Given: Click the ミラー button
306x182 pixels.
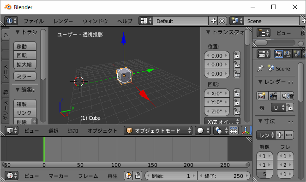Looking at the screenshot, I should point(25,76).
